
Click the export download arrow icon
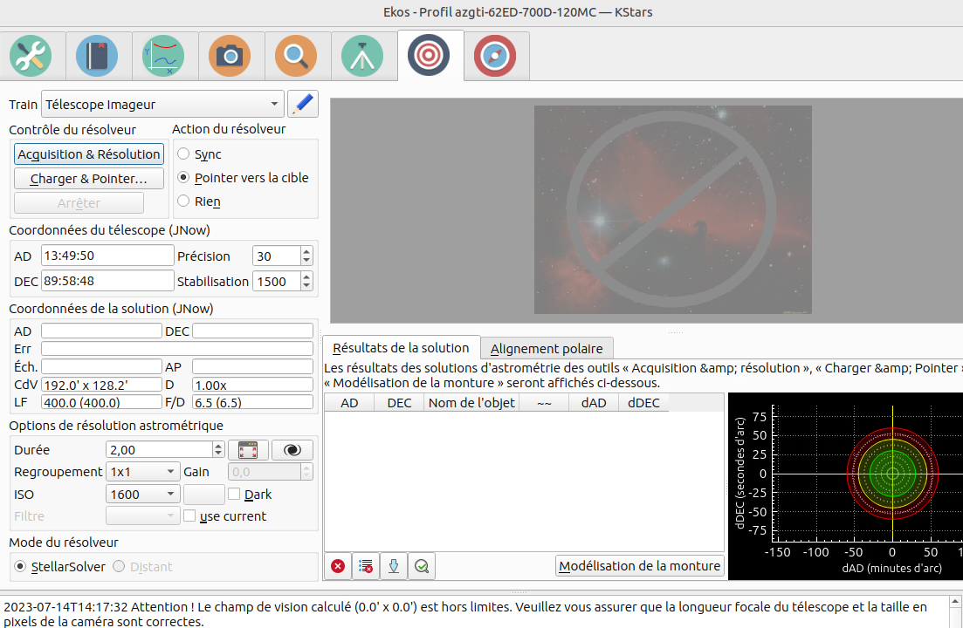pyautogui.click(x=394, y=566)
